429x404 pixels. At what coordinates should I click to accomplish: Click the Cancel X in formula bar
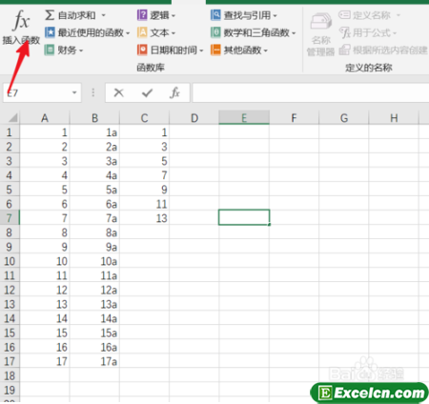pyautogui.click(x=118, y=92)
